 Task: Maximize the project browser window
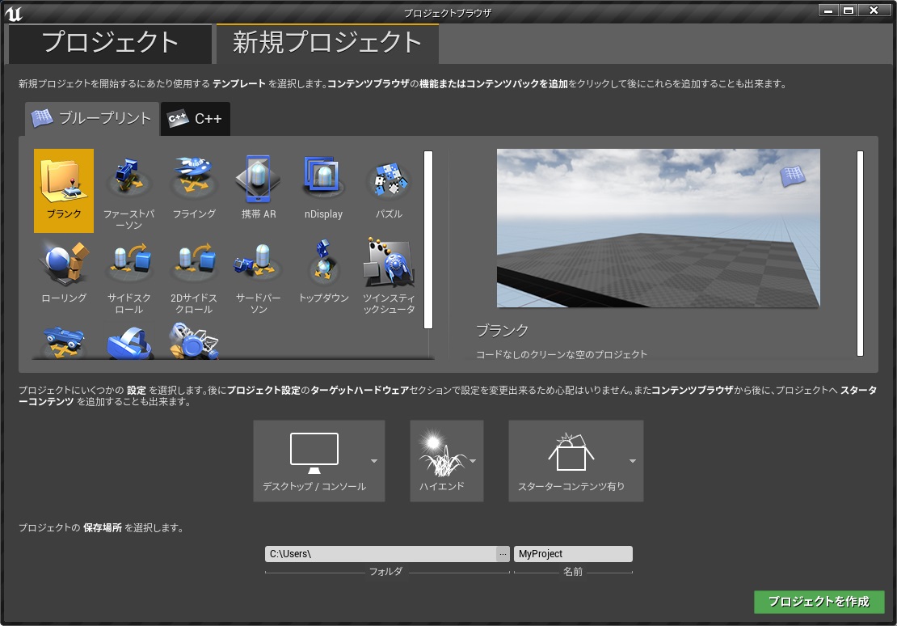848,11
